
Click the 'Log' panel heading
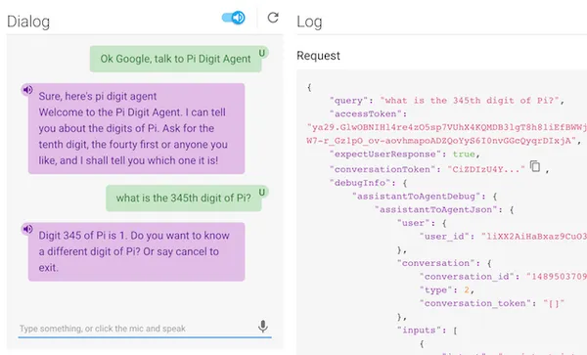pyautogui.click(x=309, y=22)
